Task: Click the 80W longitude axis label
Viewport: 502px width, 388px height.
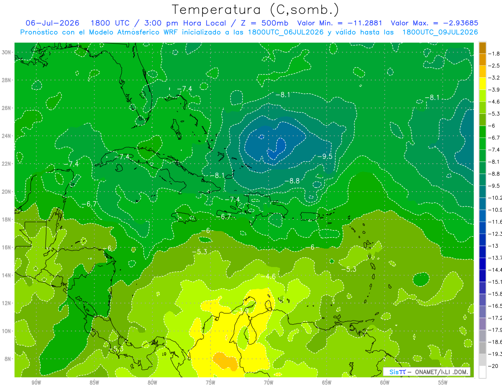Action: (152, 383)
